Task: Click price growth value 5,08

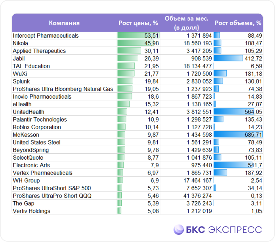Action: tap(153, 211)
